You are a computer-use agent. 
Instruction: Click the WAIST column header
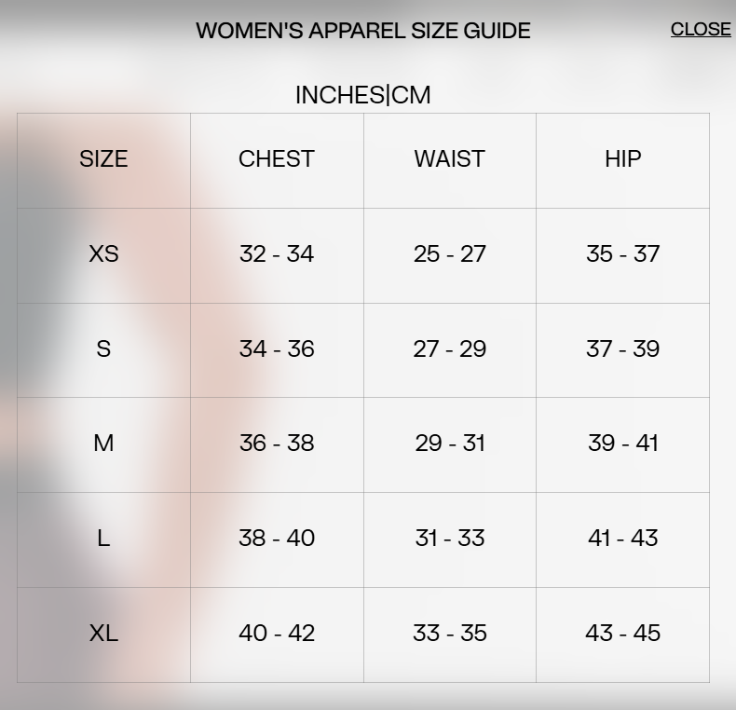449,159
